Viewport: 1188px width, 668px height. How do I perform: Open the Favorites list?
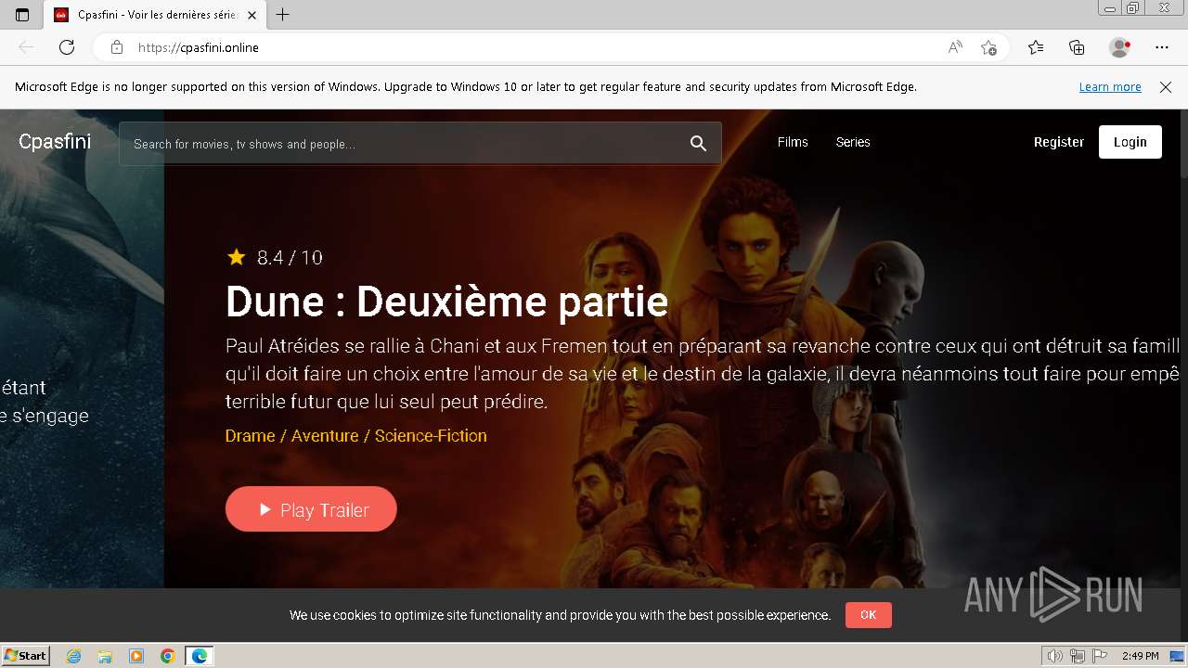click(x=1036, y=47)
